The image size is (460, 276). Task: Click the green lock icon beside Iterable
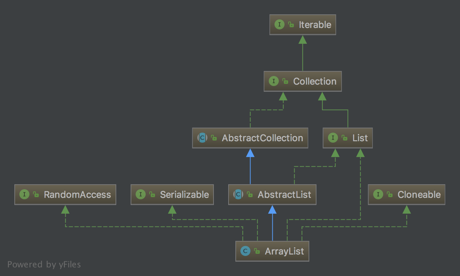291,25
